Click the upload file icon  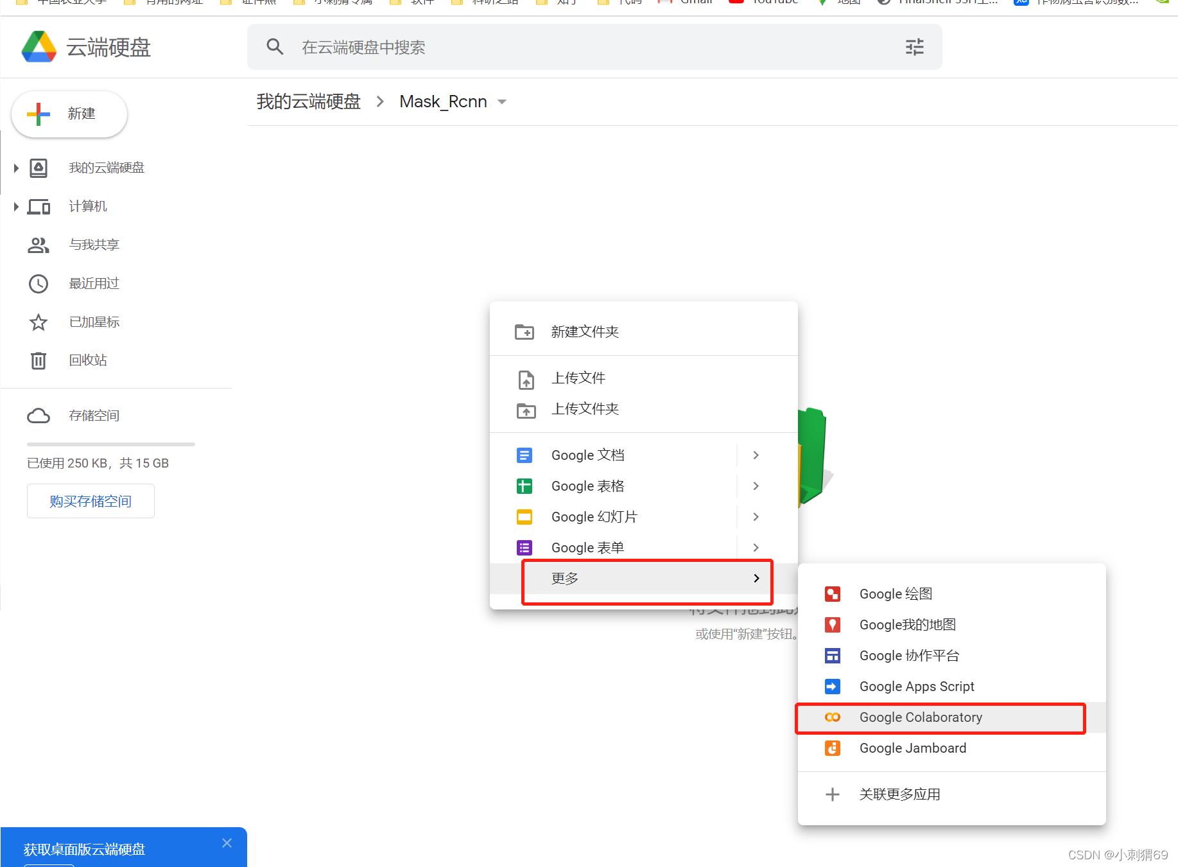click(526, 380)
